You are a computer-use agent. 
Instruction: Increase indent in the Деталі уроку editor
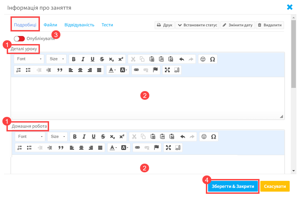tap(49, 70)
